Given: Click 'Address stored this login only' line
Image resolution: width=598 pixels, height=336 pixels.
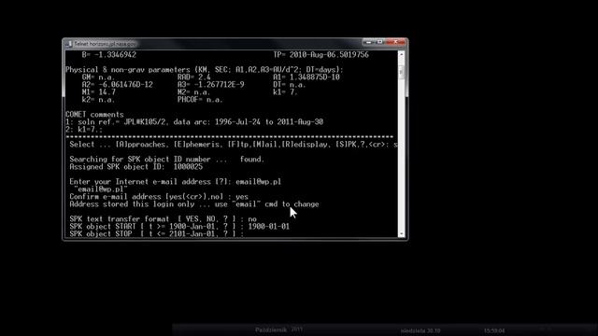Looking at the screenshot, I should pyautogui.click(x=194, y=204).
